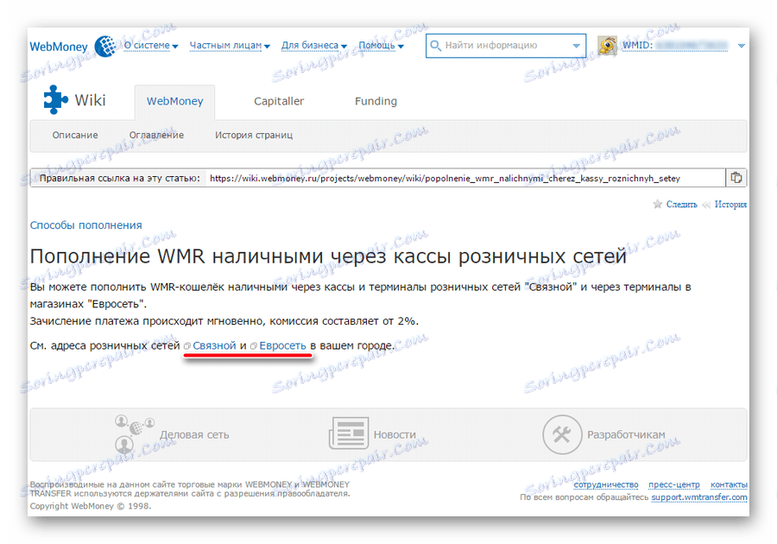Screen dimensions: 777x544
Task: Click the History arrows icon before История
Action: (x=706, y=205)
